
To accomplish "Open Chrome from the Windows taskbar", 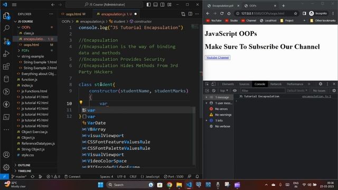I will pos(170,185).
